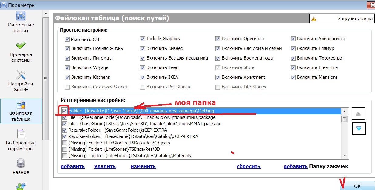Screen dimensions: 375x190
Task: Open Настройки SimPE tools icon
Action: click(x=21, y=75)
